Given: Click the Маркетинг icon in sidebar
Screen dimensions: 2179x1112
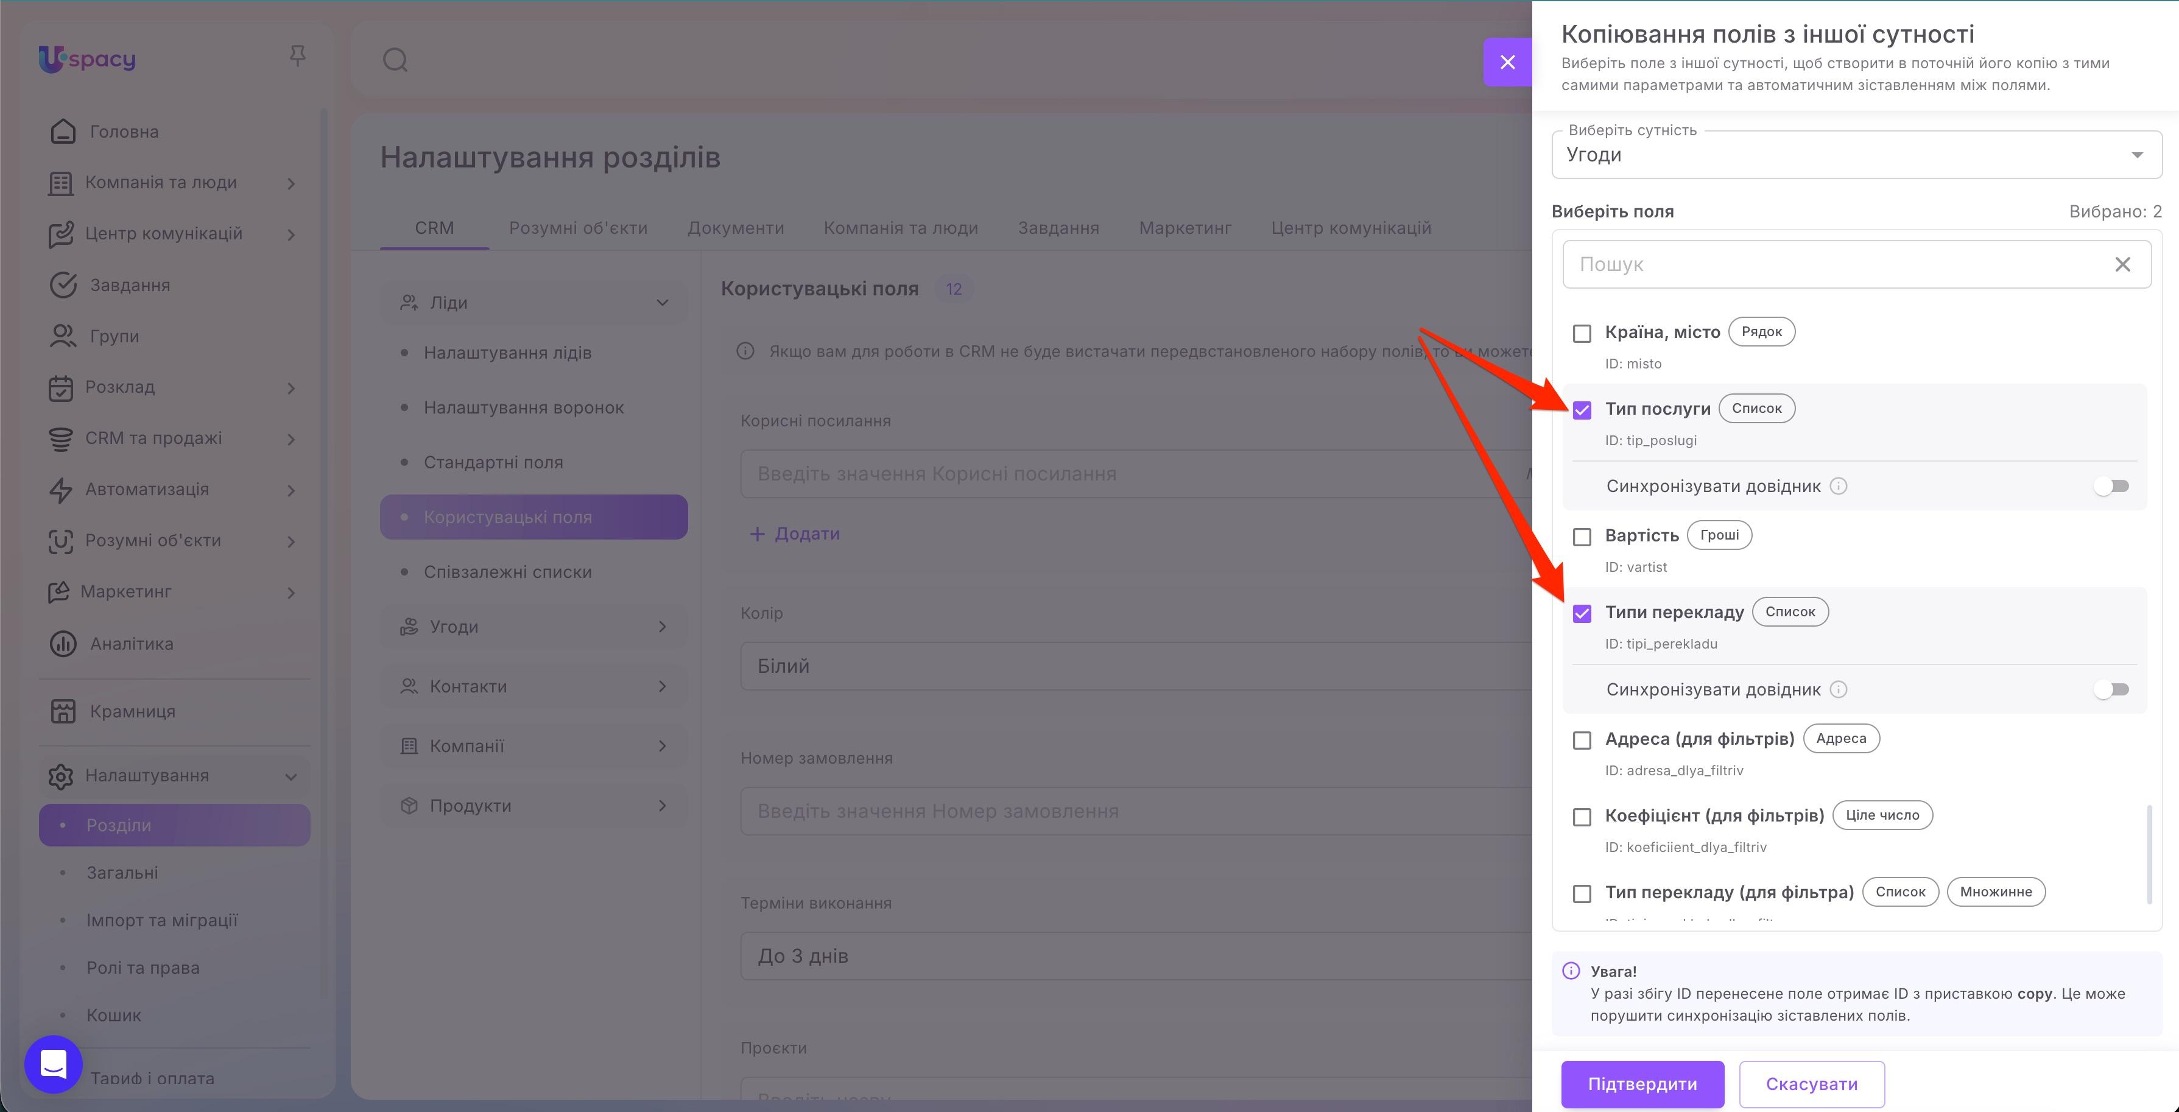Looking at the screenshot, I should tap(58, 592).
